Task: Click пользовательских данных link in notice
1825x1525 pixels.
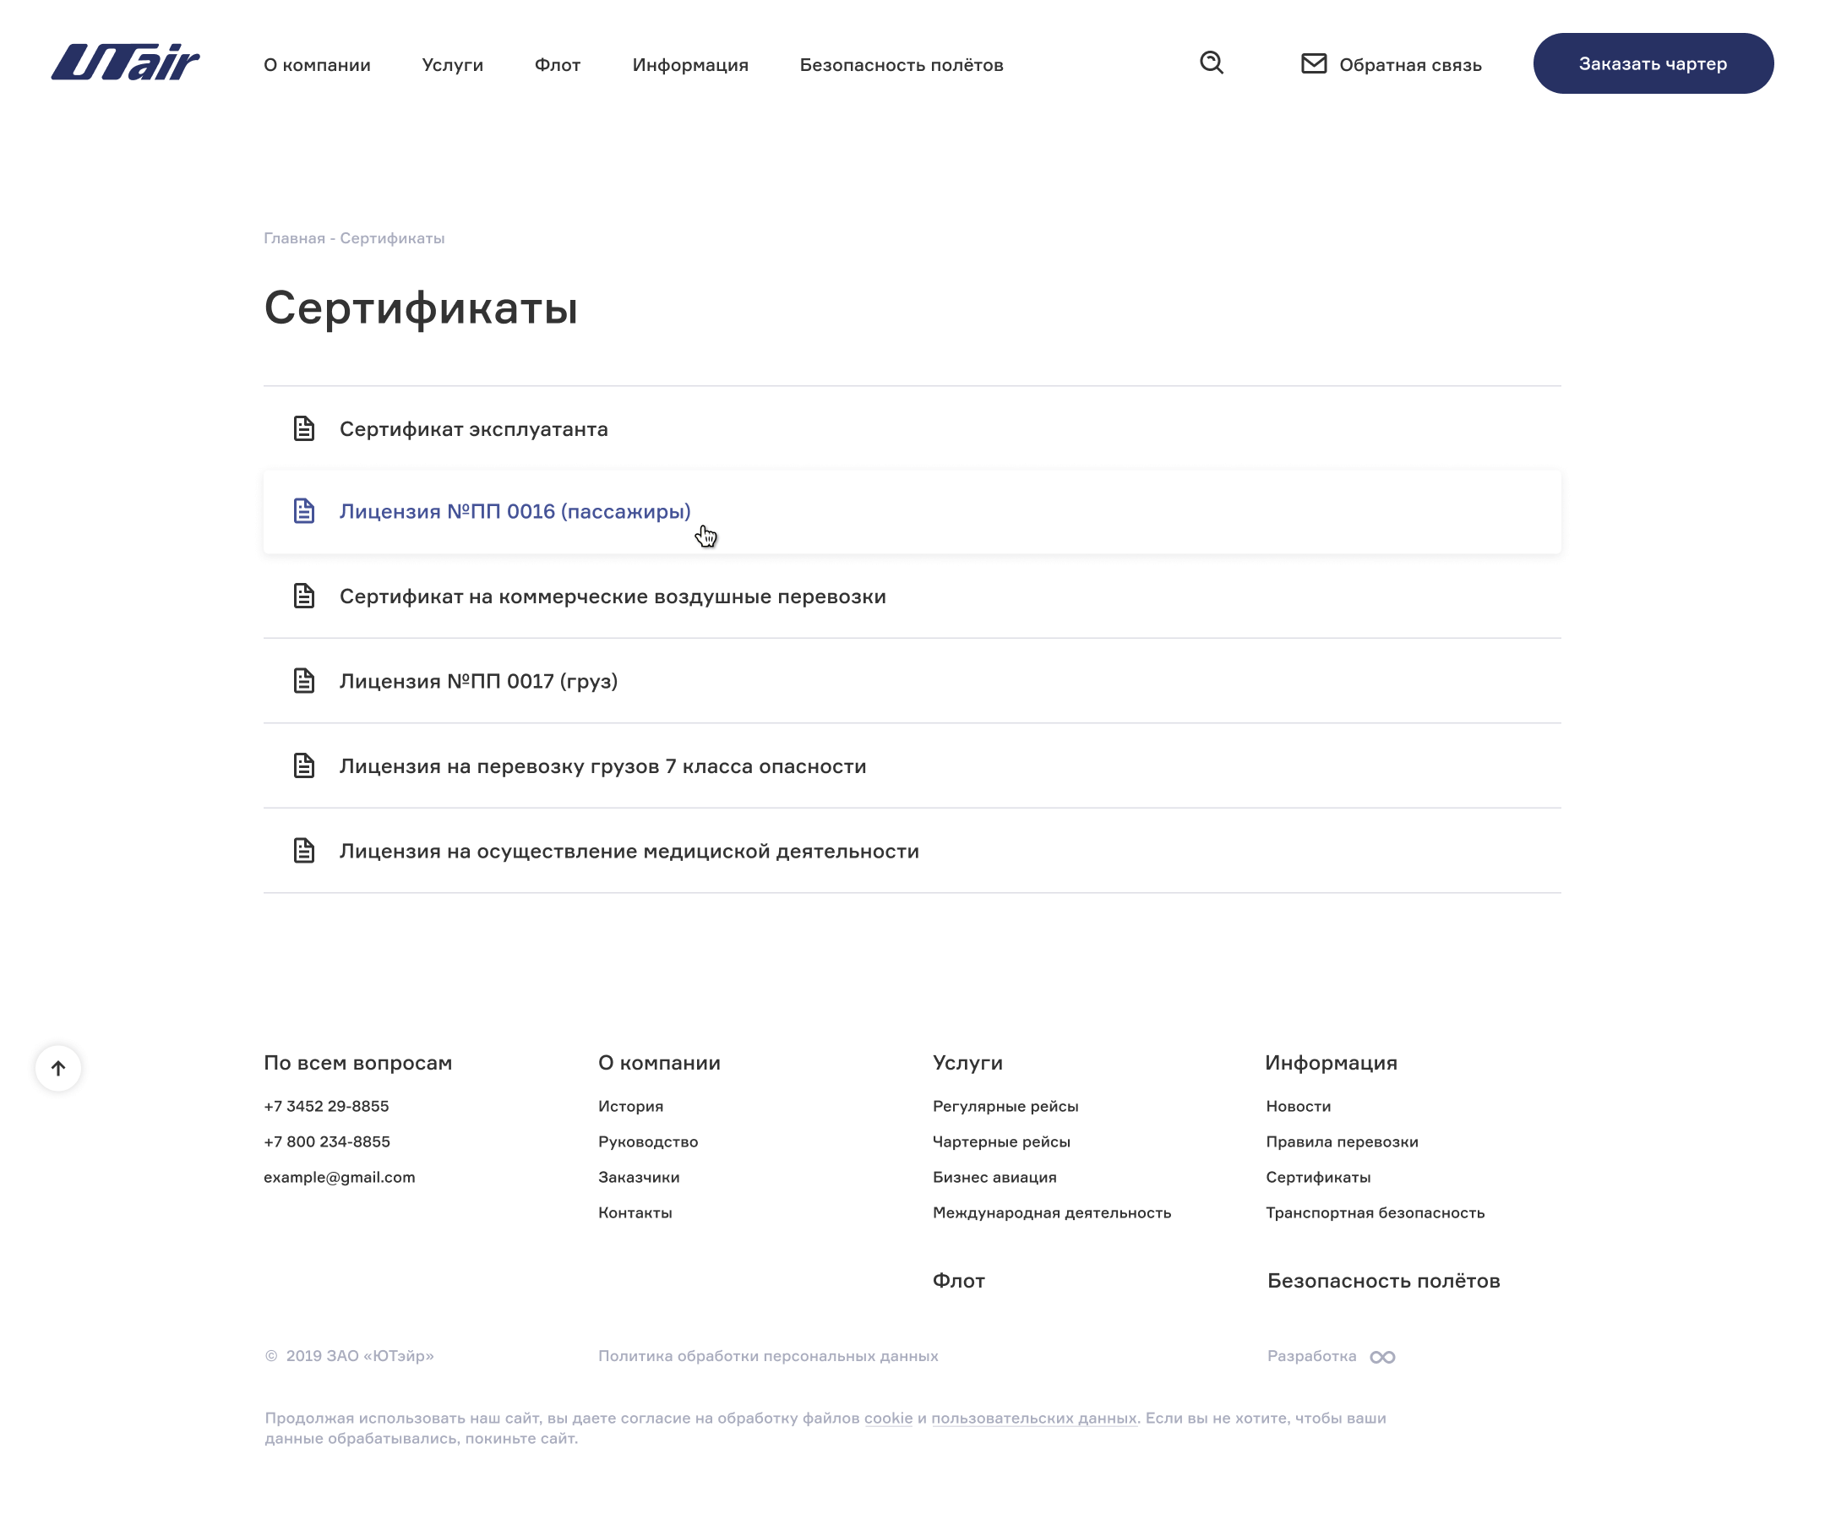Action: 1033,1418
